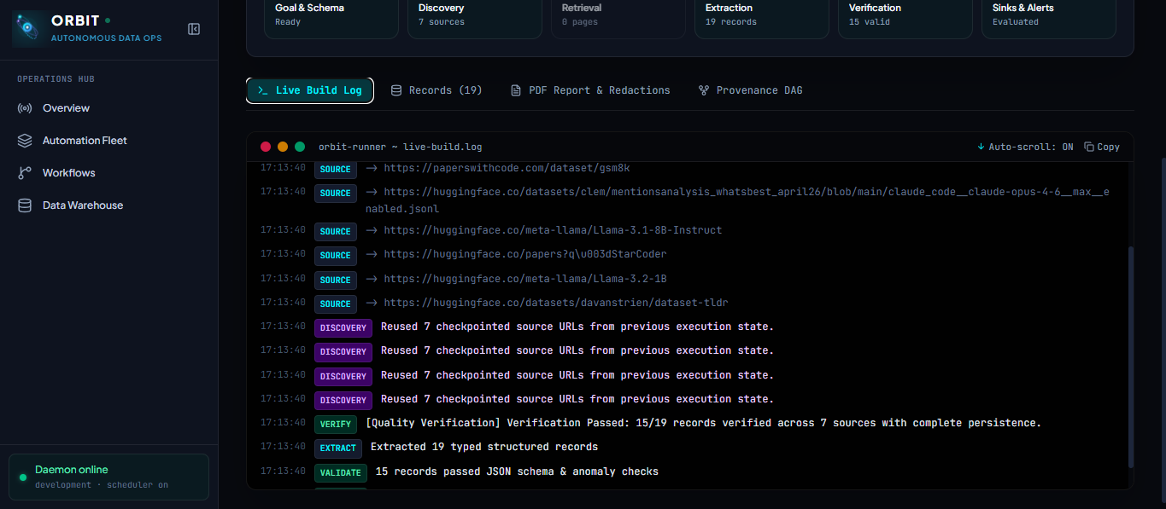Switch to Records (19) tab
This screenshot has width=1166, height=509.
tap(437, 90)
